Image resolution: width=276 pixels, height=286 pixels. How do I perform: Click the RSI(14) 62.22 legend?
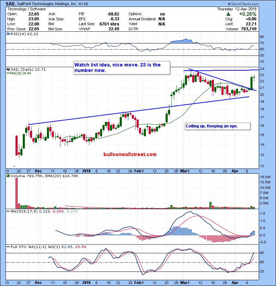click(x=24, y=34)
